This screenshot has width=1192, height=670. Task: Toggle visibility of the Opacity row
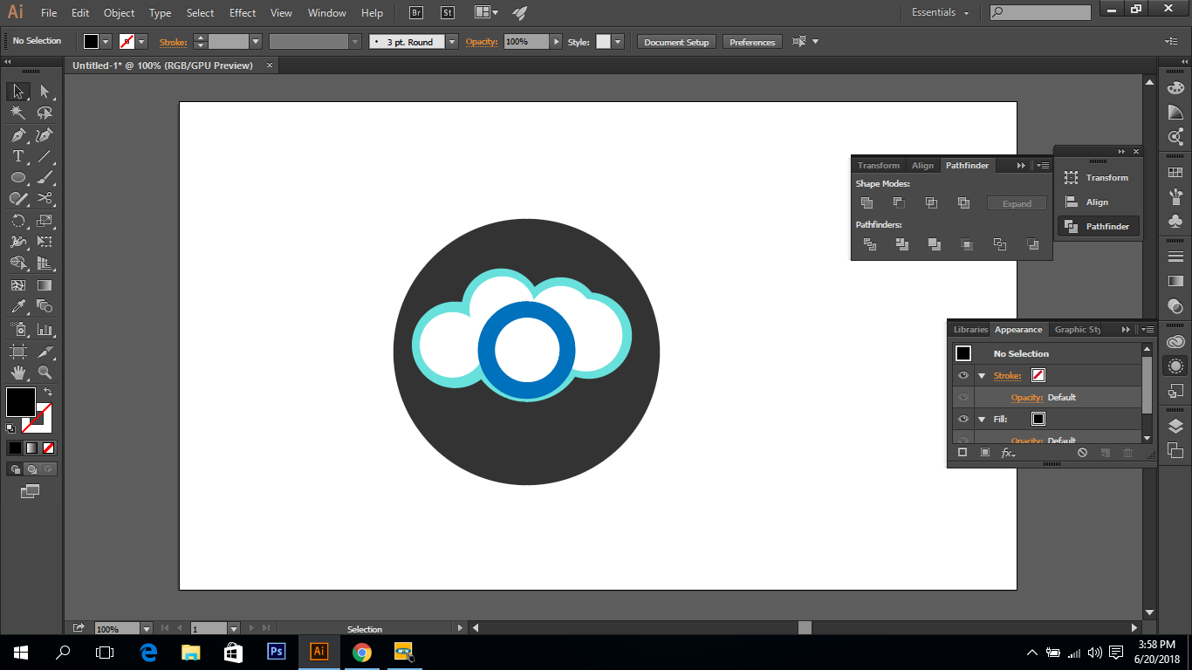click(x=963, y=397)
